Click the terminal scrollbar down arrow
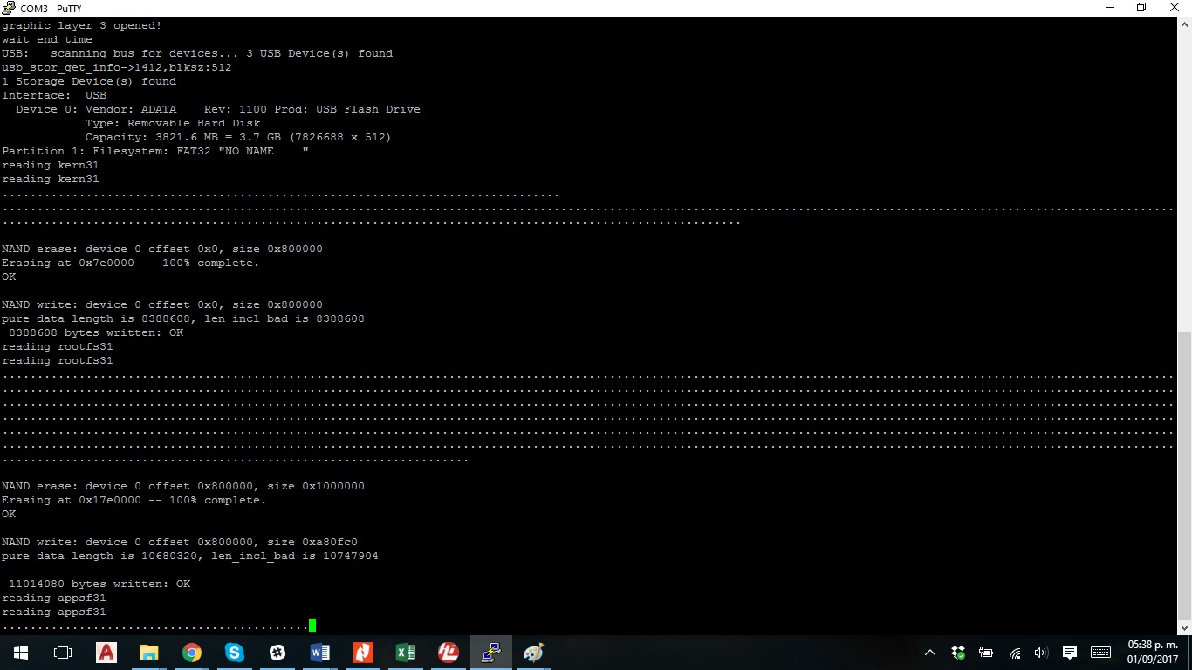This screenshot has width=1192, height=670. click(x=1185, y=627)
